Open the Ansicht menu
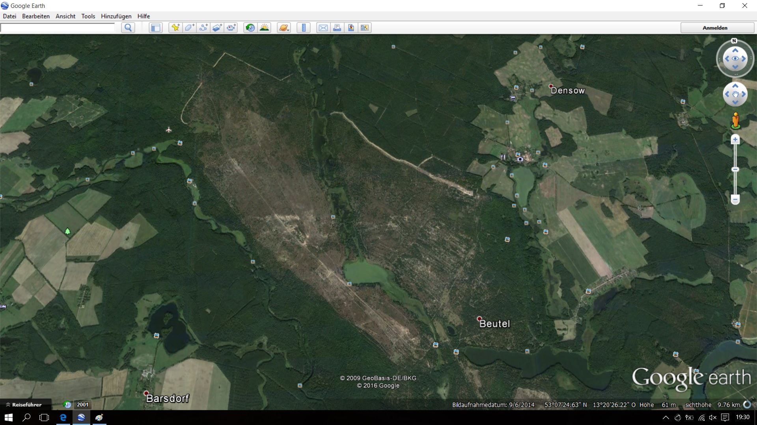Image resolution: width=757 pixels, height=425 pixels. (65, 16)
